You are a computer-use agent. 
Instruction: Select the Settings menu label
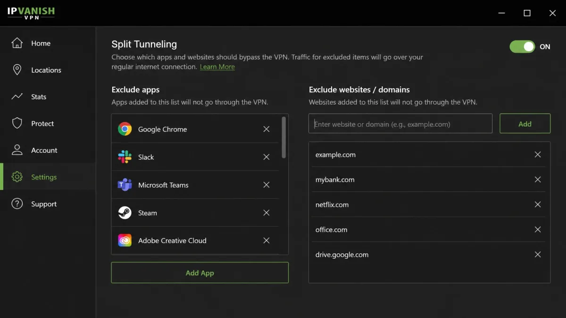tap(44, 177)
